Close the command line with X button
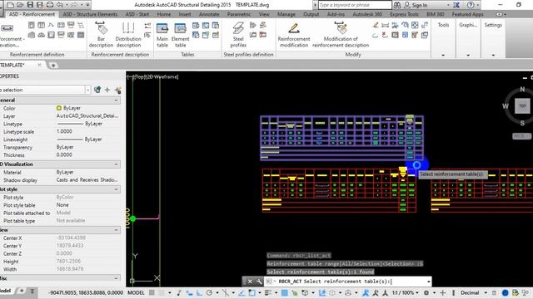This screenshot has height=299, width=533. click(x=250, y=282)
